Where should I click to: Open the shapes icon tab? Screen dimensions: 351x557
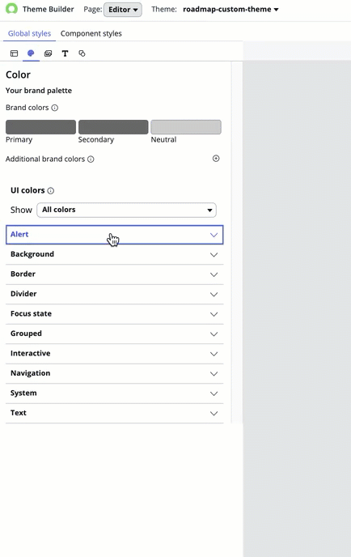click(x=82, y=53)
